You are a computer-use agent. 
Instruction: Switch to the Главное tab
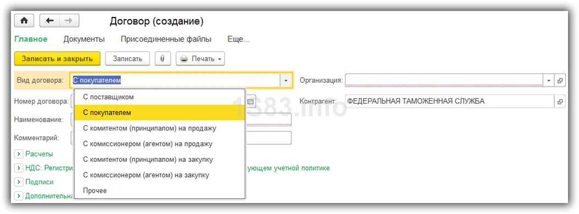tap(31, 39)
